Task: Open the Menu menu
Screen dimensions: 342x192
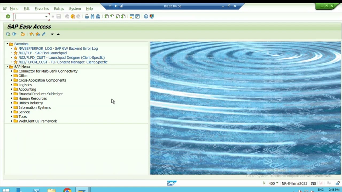Action: tap(14, 9)
